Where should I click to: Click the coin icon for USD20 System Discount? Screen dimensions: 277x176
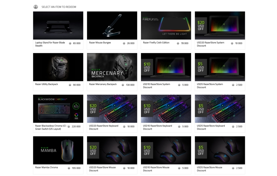232,43
